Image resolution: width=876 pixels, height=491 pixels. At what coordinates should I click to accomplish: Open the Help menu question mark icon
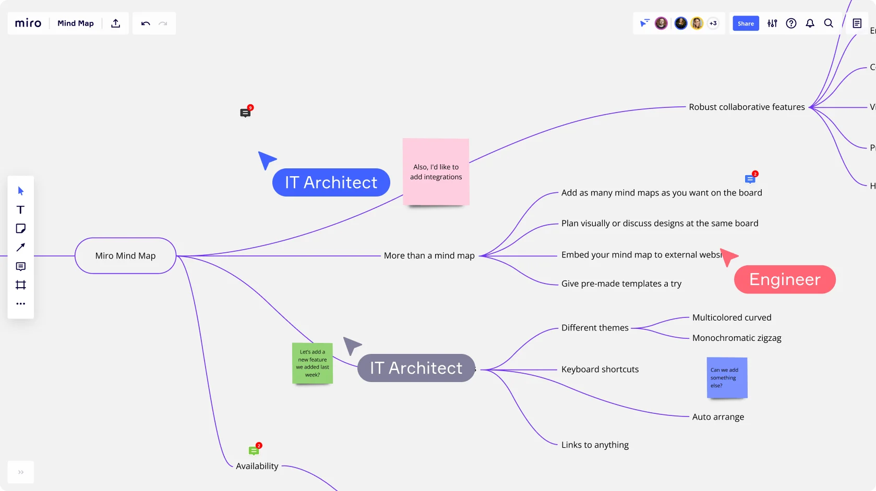(791, 23)
